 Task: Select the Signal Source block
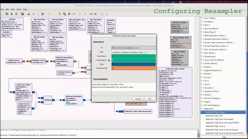coord(24,108)
